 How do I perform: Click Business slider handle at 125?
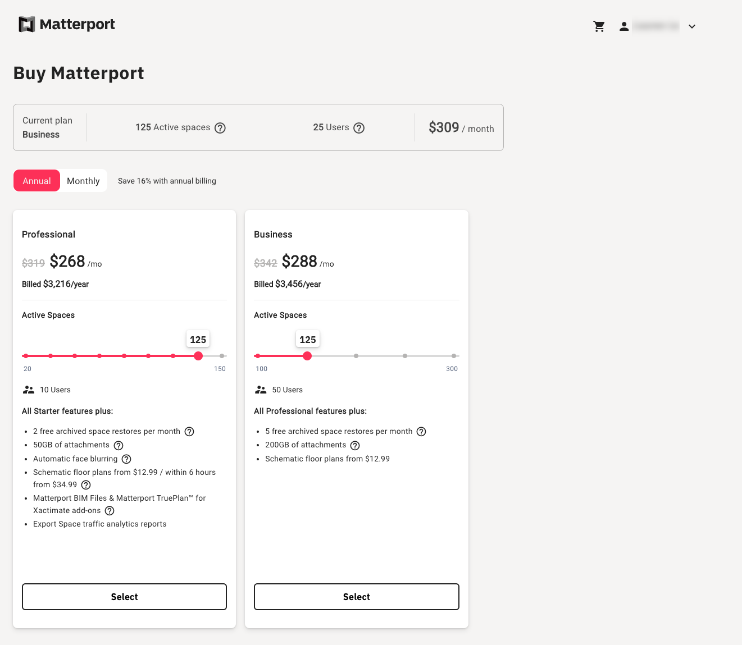[307, 356]
